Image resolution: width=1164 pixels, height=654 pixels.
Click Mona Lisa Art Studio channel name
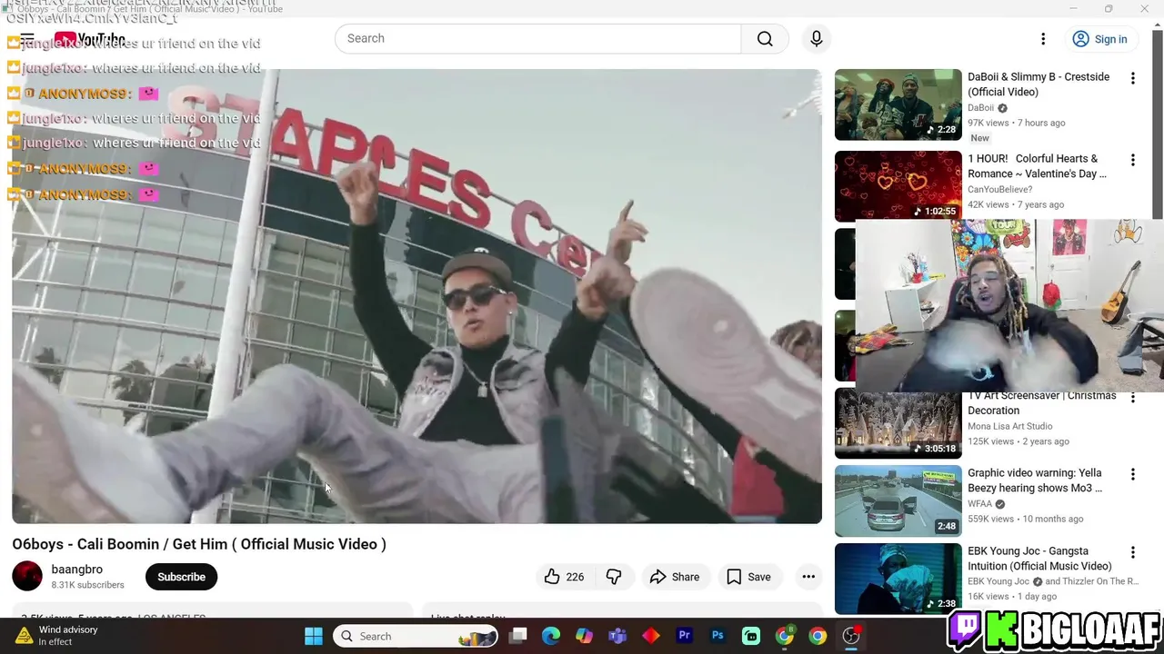click(1009, 427)
